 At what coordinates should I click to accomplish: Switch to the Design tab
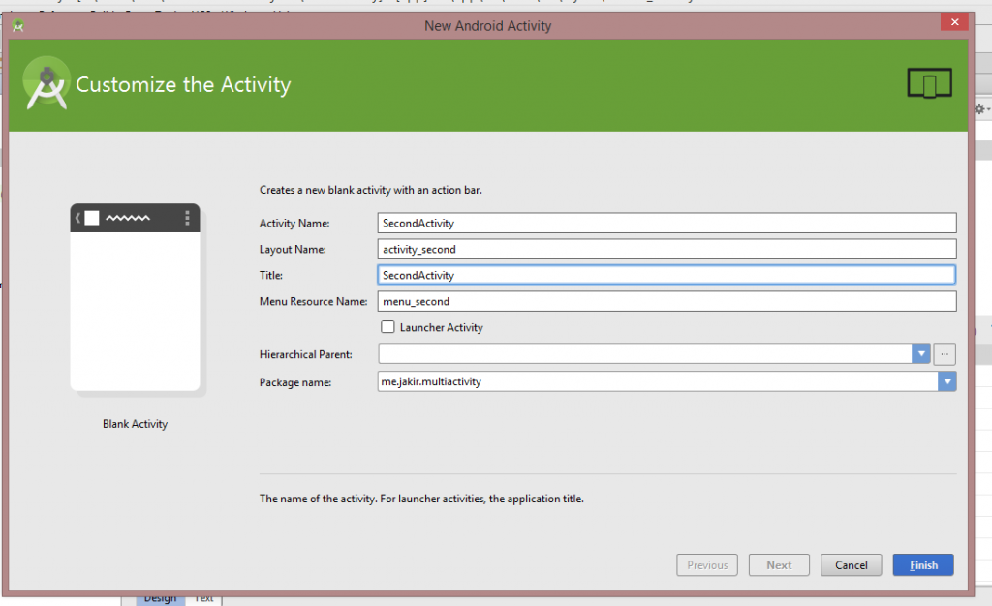pos(160,598)
